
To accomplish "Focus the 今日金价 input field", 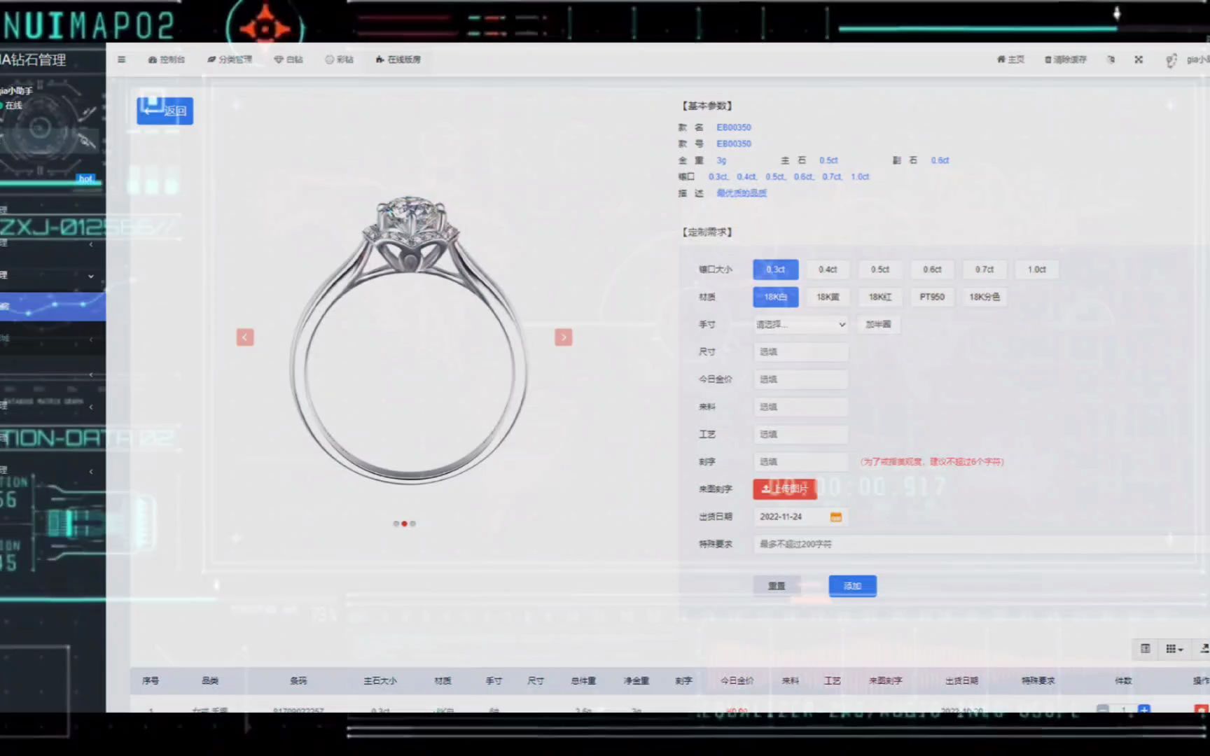I will 801,379.
